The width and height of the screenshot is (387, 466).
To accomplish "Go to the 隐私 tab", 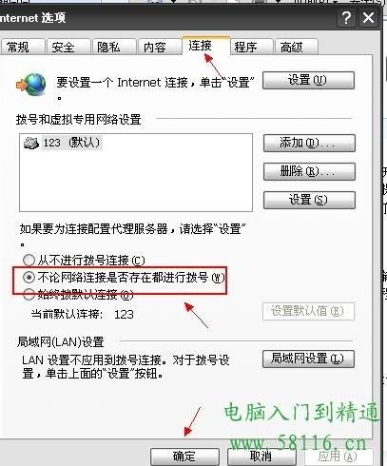I will pos(113,48).
